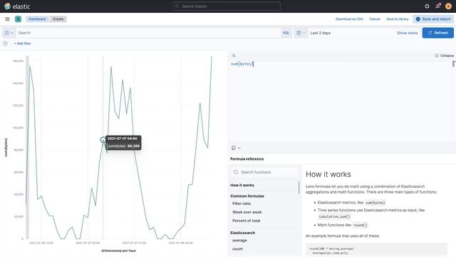
Task: Select the count function
Action: click(237, 249)
